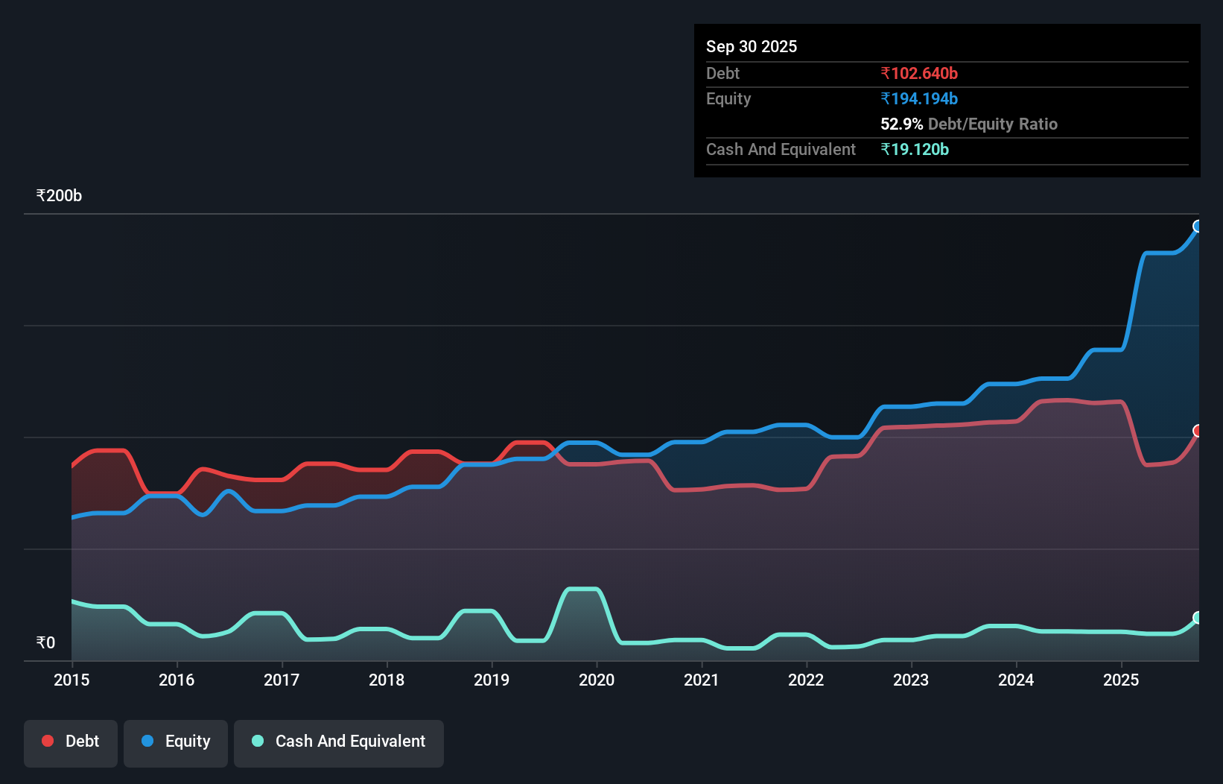Select the teal Cash endpoint marker on chart
The image size is (1223, 784).
[x=1198, y=618]
